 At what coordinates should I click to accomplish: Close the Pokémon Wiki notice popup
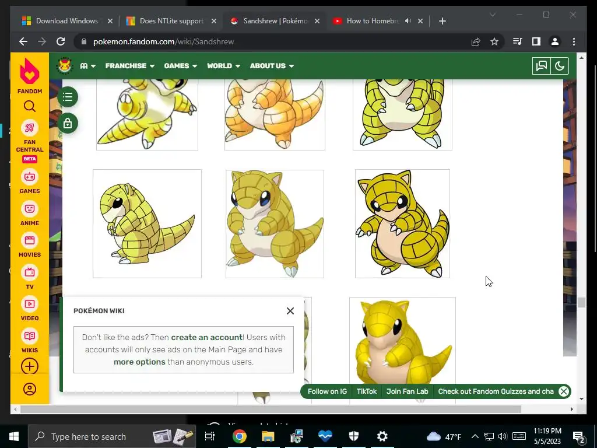tap(290, 311)
